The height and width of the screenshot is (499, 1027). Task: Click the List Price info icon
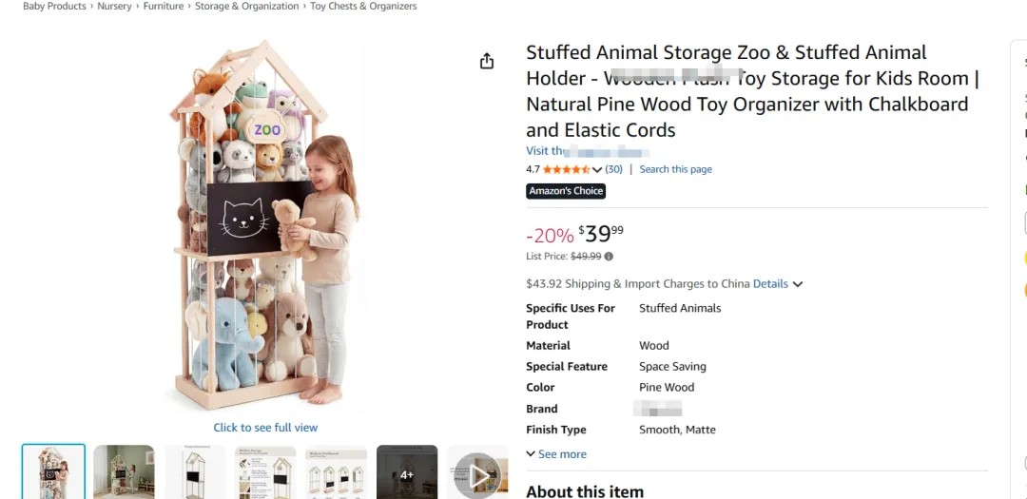[x=609, y=257]
